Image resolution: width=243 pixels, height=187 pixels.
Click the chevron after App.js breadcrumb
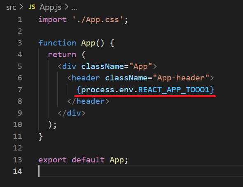pyautogui.click(x=66, y=7)
